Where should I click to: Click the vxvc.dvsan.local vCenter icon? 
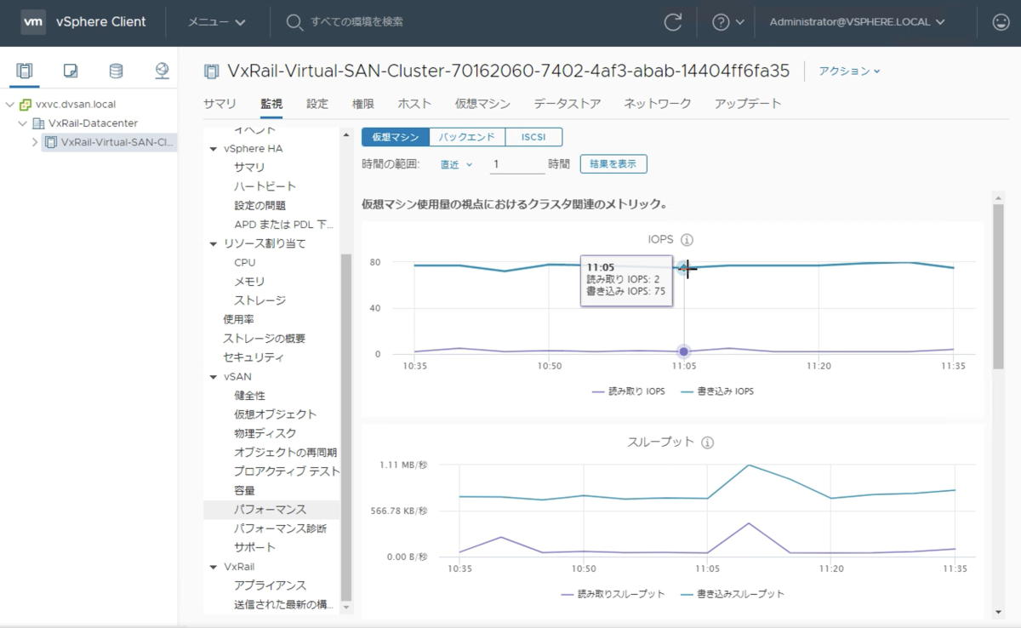click(x=25, y=105)
